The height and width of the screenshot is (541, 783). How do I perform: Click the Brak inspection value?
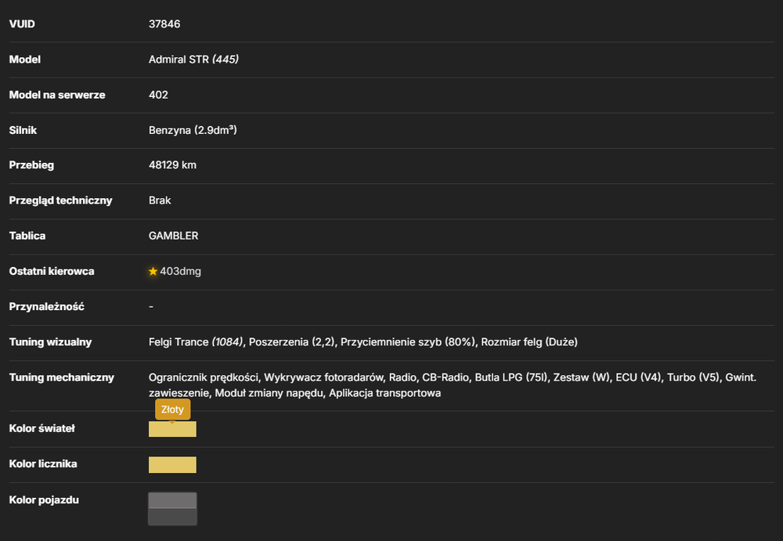160,200
